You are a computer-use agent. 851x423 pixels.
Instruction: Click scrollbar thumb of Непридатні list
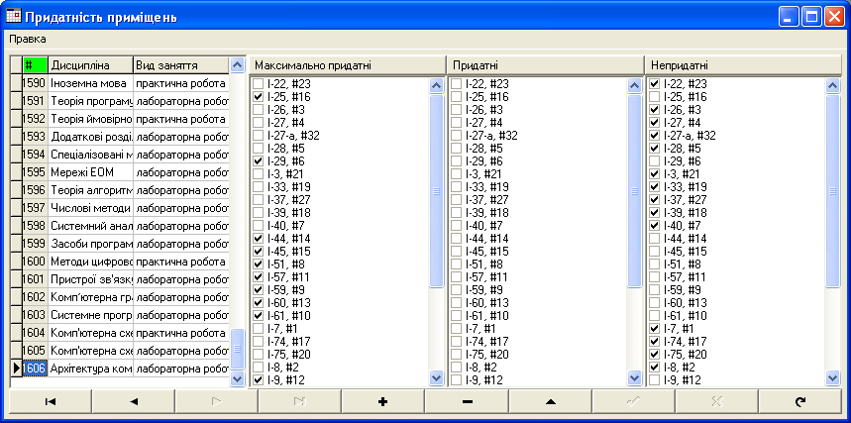[832, 190]
